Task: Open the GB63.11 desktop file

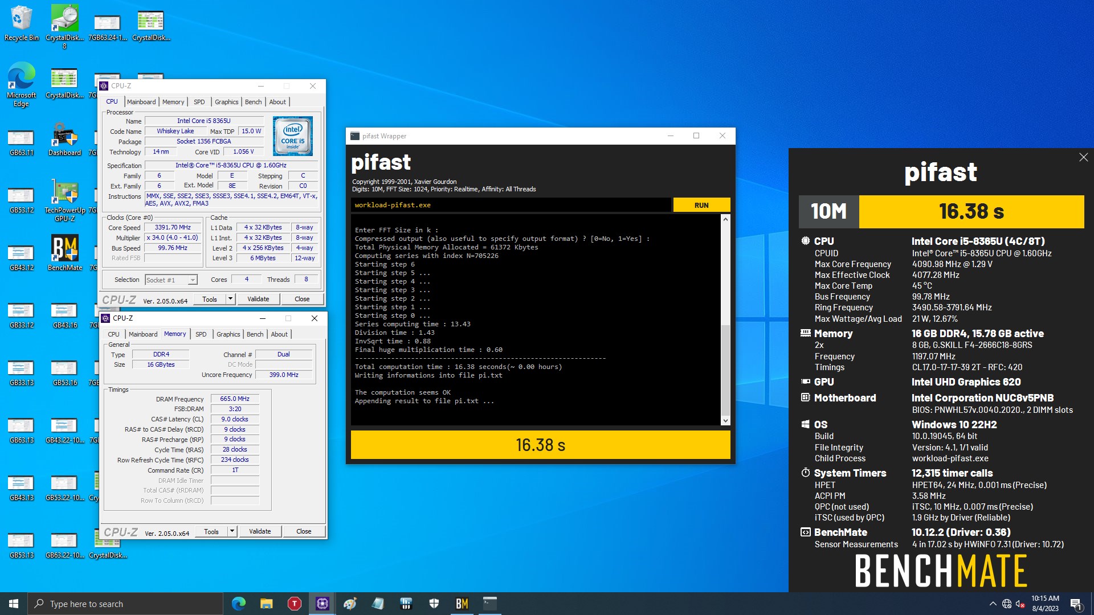Action: [21, 142]
